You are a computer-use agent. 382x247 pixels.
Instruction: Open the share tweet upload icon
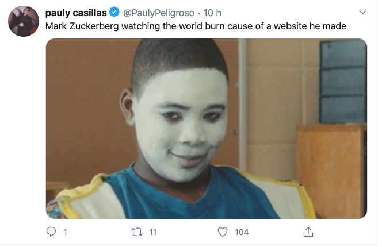[308, 231]
